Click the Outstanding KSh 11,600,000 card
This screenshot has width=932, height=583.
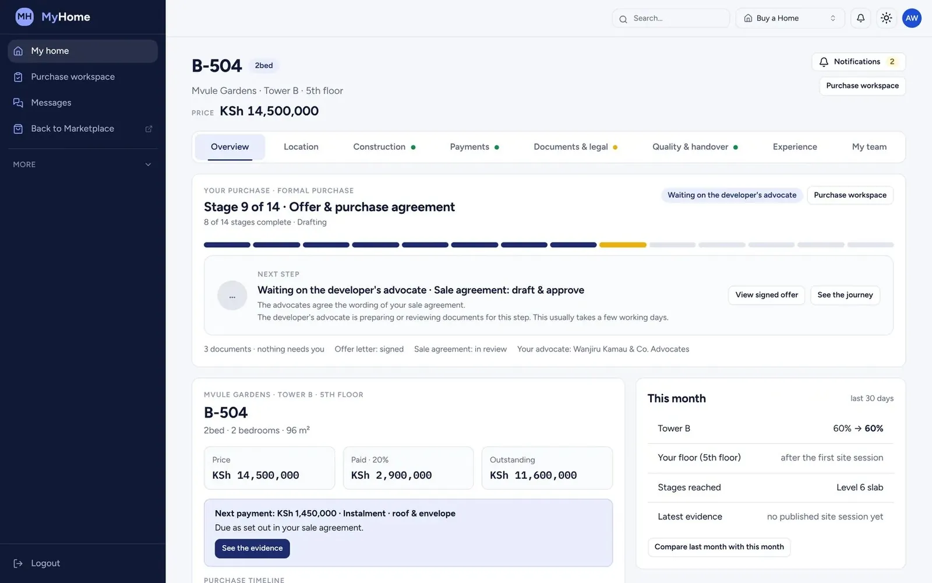point(547,468)
